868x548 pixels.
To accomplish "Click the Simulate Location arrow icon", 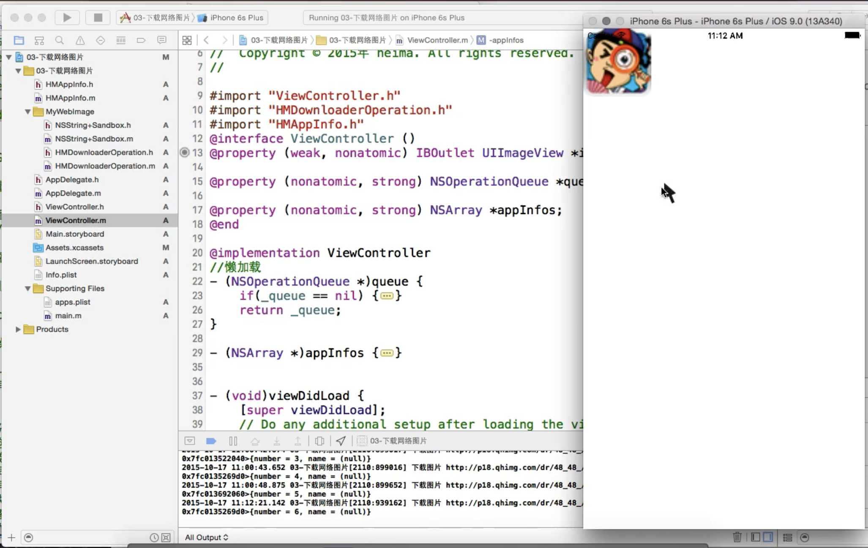I will (x=341, y=441).
